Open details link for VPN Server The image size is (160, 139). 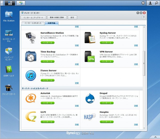[x=136, y=64]
